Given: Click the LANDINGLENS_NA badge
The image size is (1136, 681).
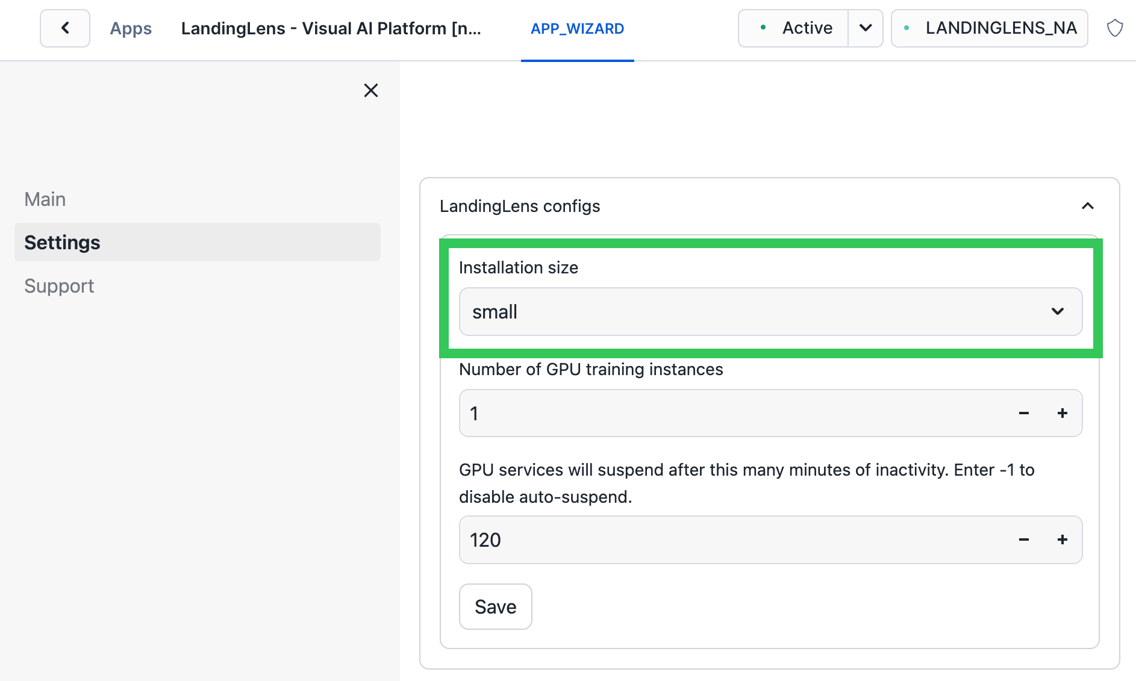Looking at the screenshot, I should pyautogui.click(x=990, y=28).
